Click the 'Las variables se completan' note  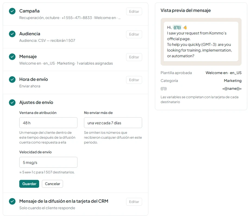click(199, 100)
